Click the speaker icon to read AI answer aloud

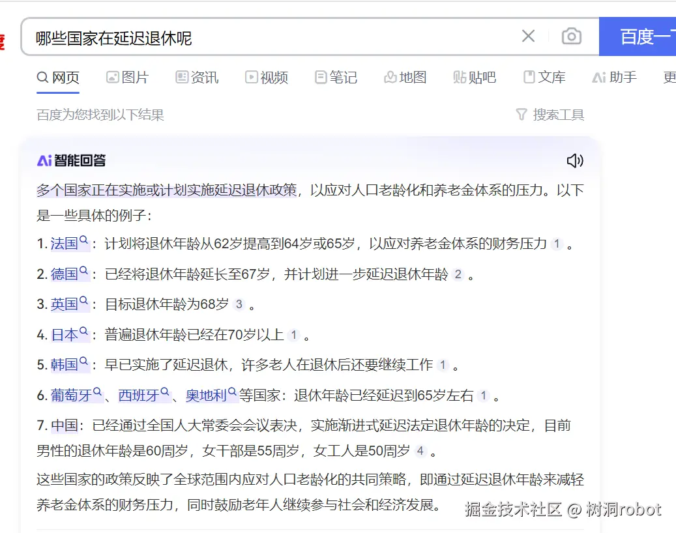(x=575, y=160)
